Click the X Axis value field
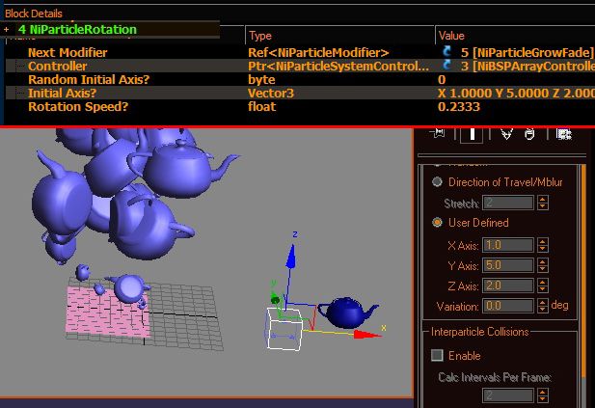 point(507,245)
